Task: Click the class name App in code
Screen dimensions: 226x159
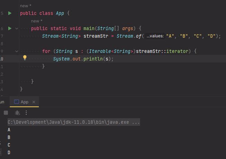Action: click(60, 13)
